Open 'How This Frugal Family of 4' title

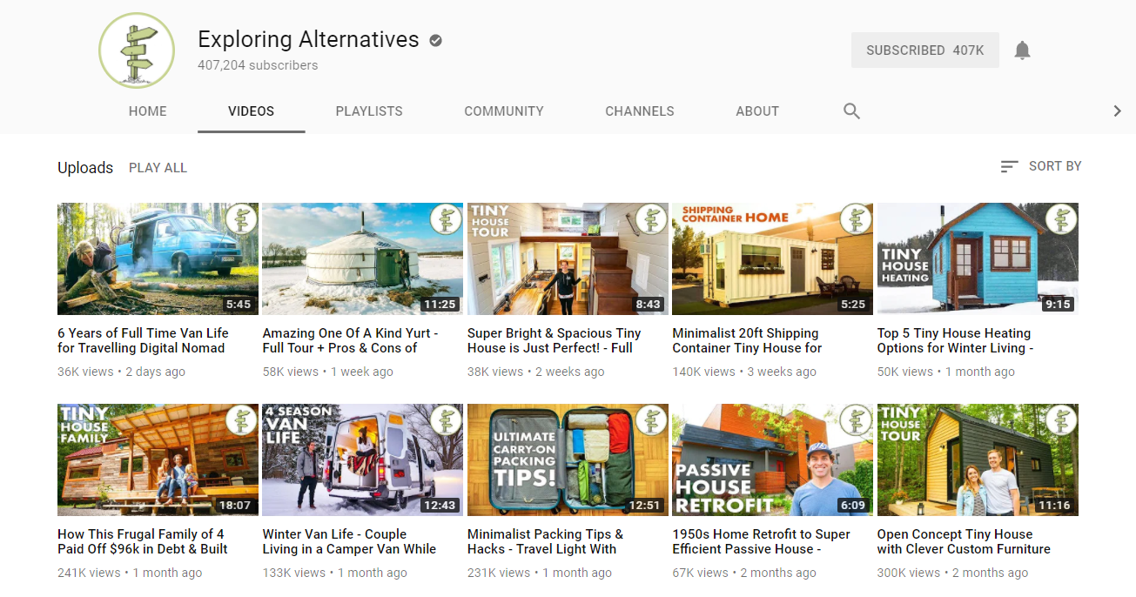pos(143,541)
